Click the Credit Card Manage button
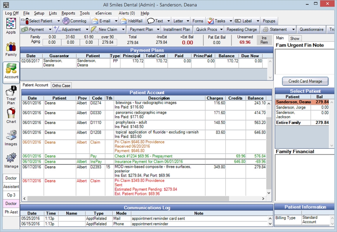337x232 pixels. point(305,81)
